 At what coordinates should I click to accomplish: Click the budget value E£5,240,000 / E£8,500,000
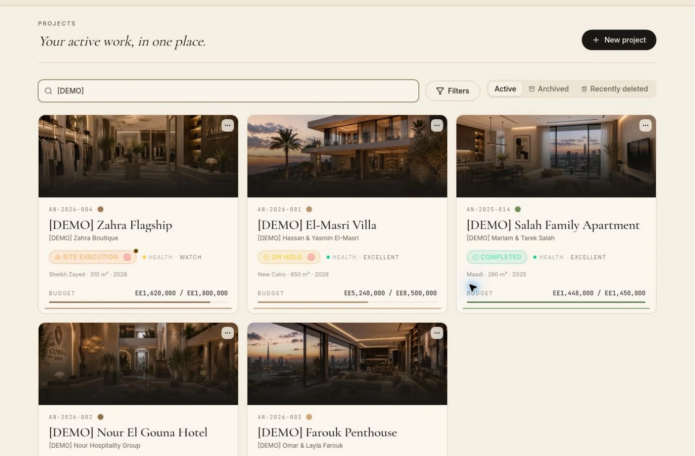coord(391,293)
